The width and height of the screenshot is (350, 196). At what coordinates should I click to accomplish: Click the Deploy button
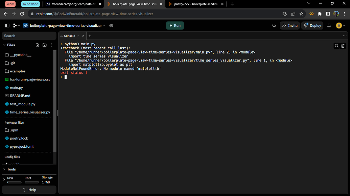click(312, 25)
